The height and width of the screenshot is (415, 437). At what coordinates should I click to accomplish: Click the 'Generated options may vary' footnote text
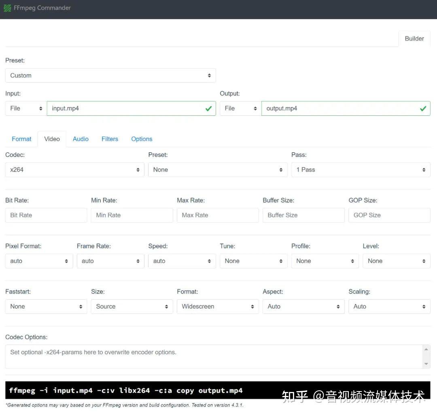tap(124, 405)
